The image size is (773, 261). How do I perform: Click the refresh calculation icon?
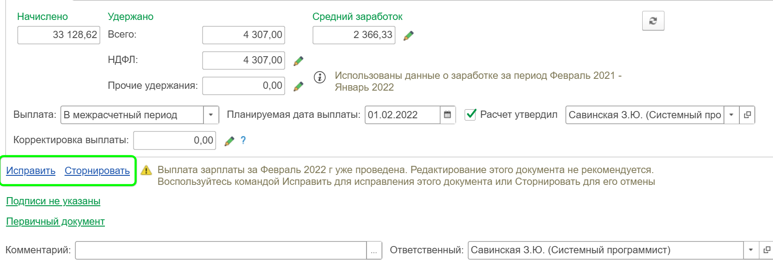pos(654,20)
